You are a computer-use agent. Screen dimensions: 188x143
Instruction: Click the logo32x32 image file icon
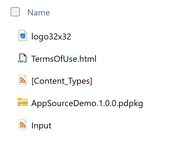pos(23,36)
